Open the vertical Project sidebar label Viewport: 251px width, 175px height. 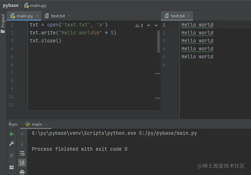coord(3,21)
